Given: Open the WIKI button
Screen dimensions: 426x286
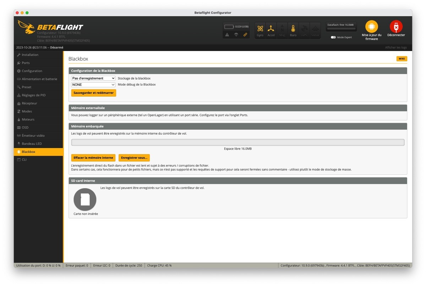Looking at the screenshot, I should pos(402,59).
